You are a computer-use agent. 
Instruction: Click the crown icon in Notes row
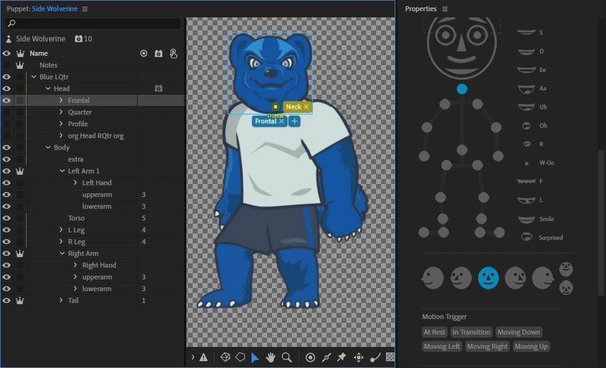click(20, 65)
